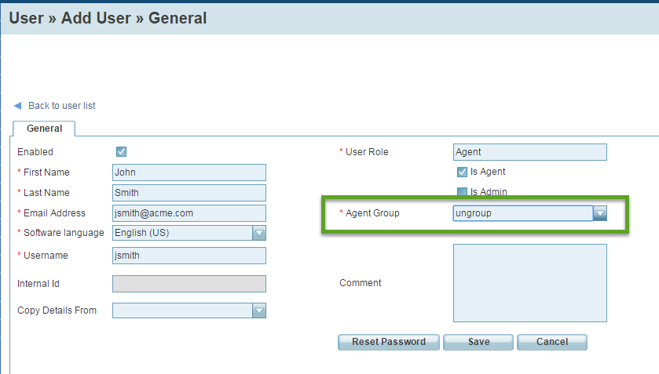
Task: Check the Is Admin checkbox
Action: point(462,192)
